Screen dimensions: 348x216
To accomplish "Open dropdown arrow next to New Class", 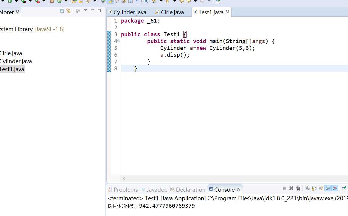I will [66, 1].
